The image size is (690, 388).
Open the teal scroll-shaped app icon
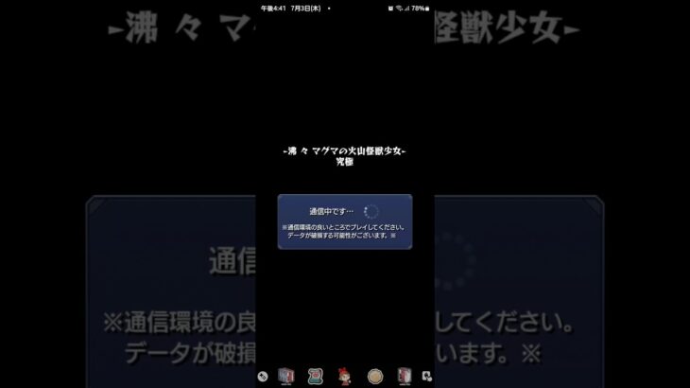[x=315, y=377]
